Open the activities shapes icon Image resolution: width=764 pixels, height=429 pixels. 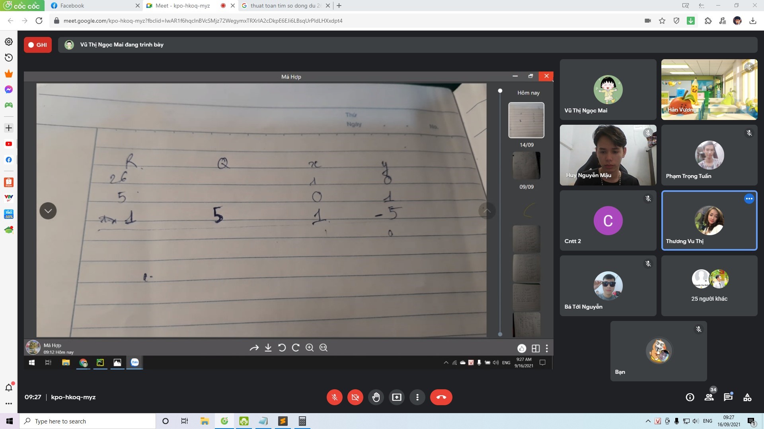tap(747, 397)
